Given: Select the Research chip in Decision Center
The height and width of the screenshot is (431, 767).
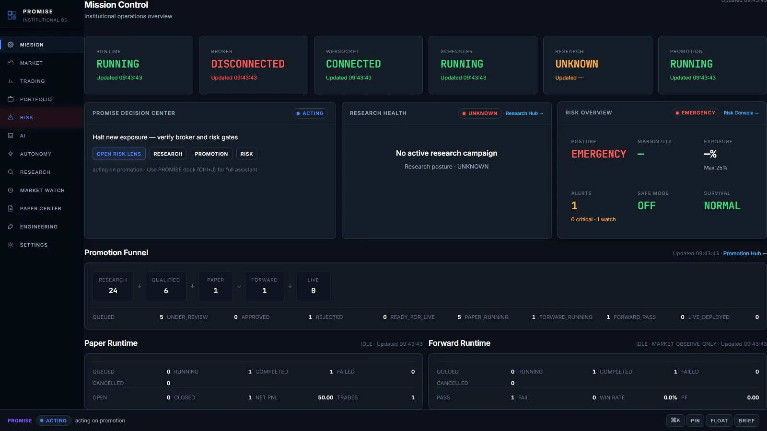Looking at the screenshot, I should tap(168, 154).
